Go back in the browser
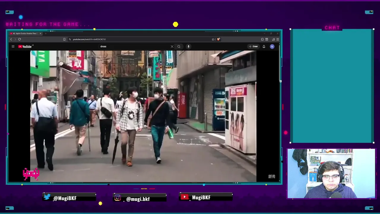The width and height of the screenshot is (380, 214). 11,39
